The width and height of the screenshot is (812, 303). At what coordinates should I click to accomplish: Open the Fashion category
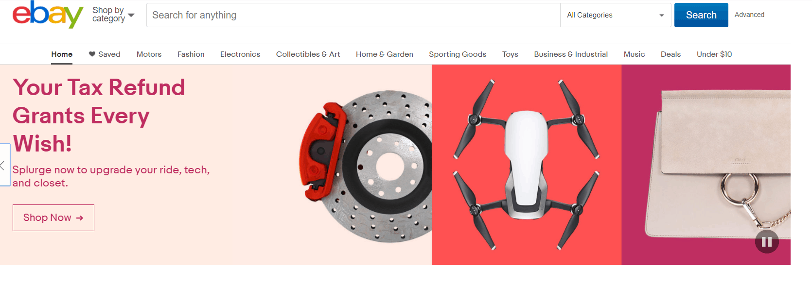tap(191, 54)
